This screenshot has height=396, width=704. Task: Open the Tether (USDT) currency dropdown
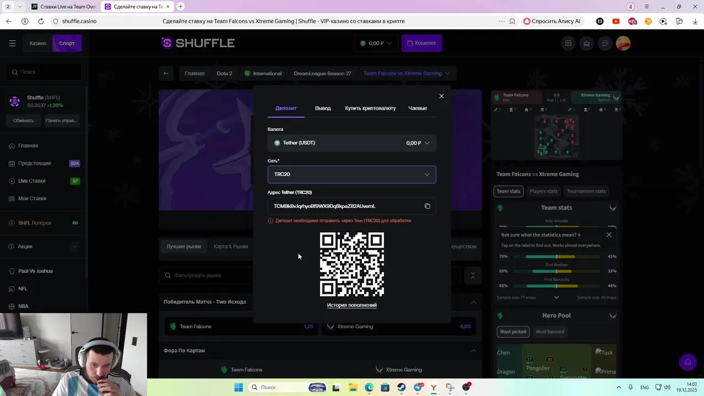pyautogui.click(x=352, y=143)
